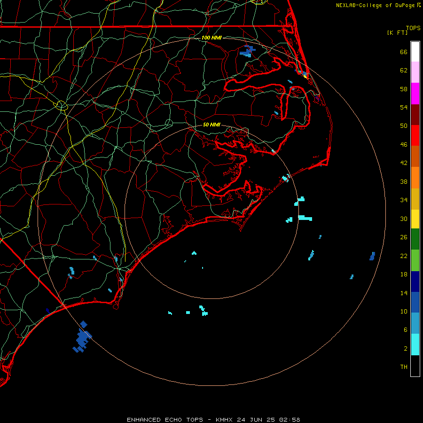This screenshot has width=423, height=423.
Task: Click the Enhanced Echo Tops KMHX timestamp caption
Action: (x=213, y=420)
